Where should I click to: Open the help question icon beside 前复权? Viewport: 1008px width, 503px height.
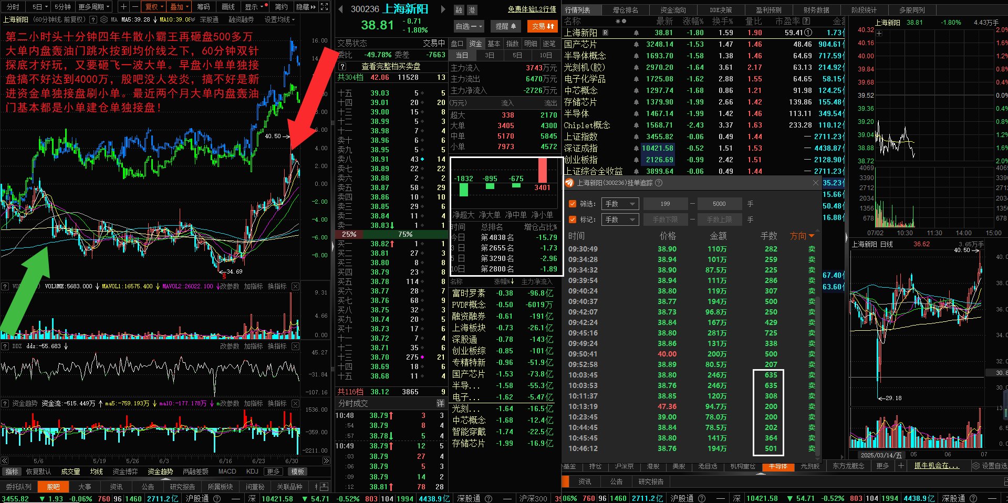[93, 19]
